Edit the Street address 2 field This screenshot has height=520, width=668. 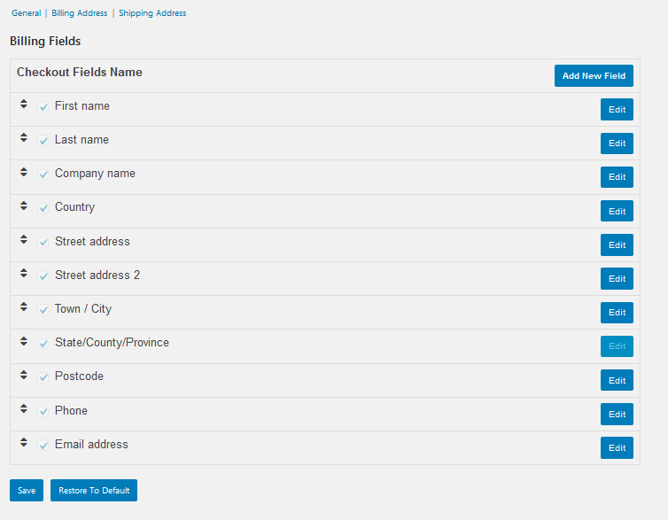tap(617, 278)
